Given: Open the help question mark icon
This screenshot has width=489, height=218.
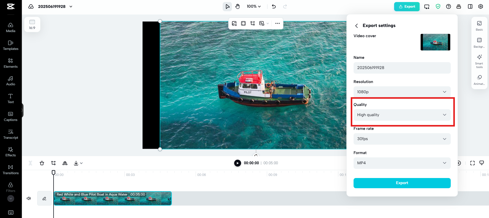Looking at the screenshot, I should 448,6.
